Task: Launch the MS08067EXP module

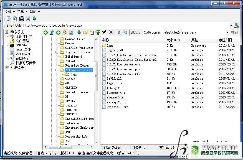Action: pyautogui.click(x=24, y=54)
